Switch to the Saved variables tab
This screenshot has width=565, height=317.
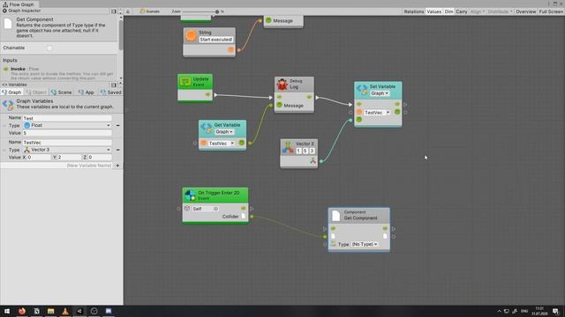click(111, 92)
